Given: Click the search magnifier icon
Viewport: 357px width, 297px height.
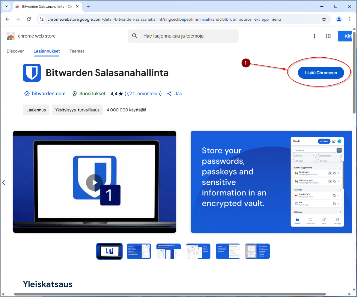Looking at the screenshot, I should (135, 36).
